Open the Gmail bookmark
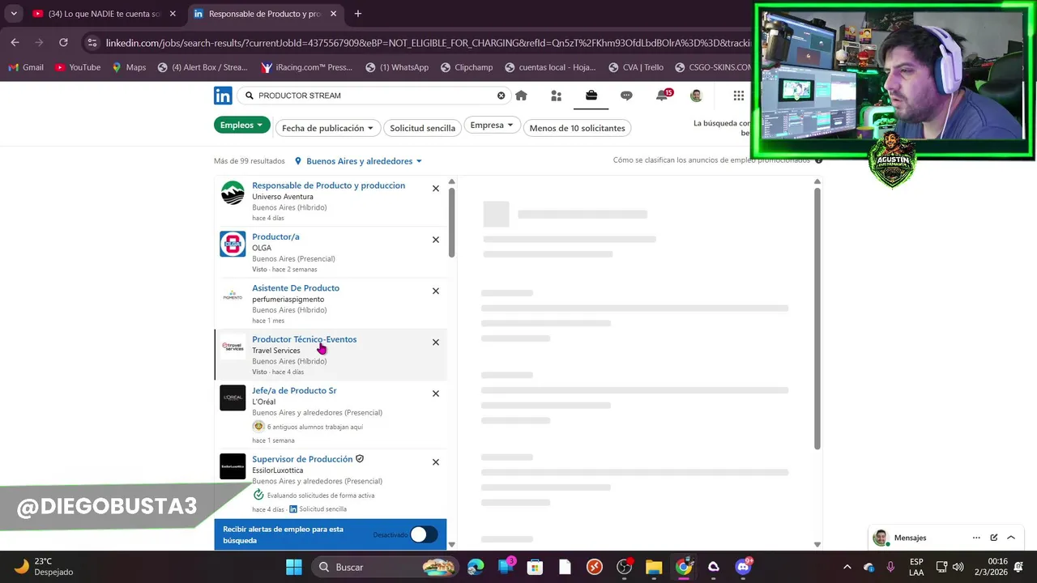Screen dimensions: 1037x583 pyautogui.click(x=25, y=67)
